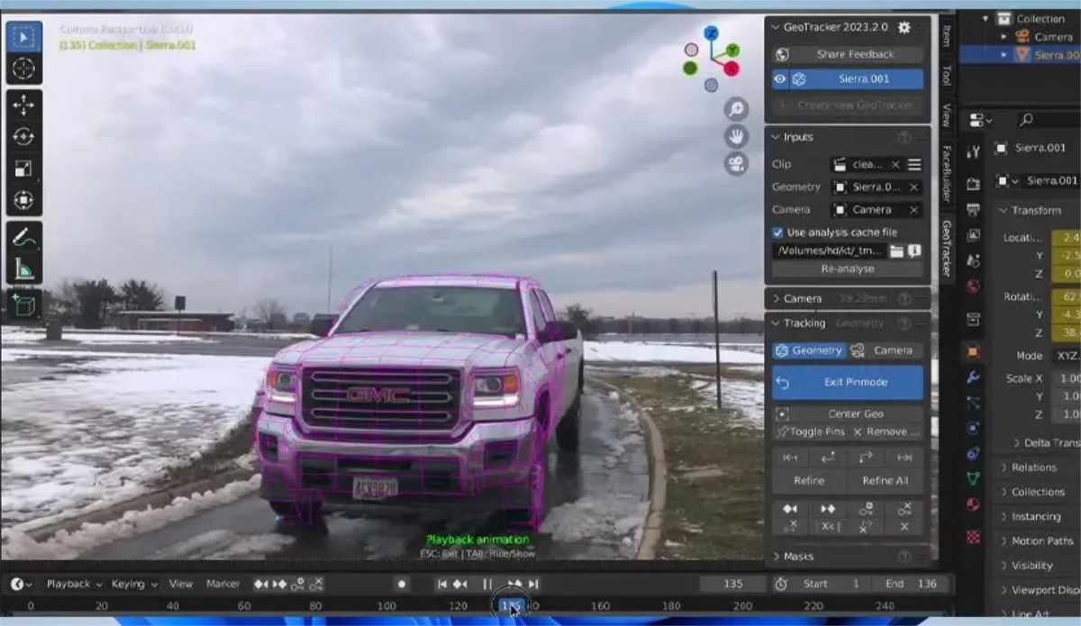Collapse the Tracking panel

[x=777, y=322]
